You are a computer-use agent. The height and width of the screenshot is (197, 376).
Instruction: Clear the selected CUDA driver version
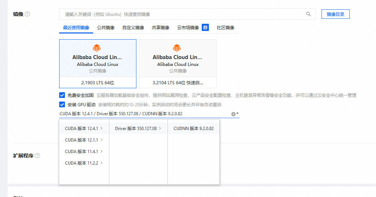[233, 114]
